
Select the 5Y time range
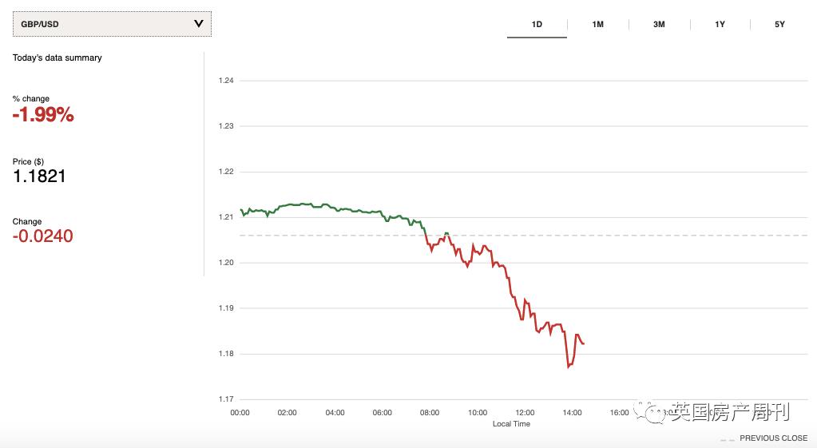[x=779, y=25]
